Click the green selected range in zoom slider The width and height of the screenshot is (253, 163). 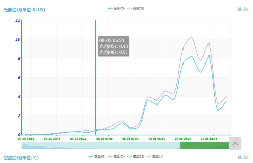click(x=204, y=145)
